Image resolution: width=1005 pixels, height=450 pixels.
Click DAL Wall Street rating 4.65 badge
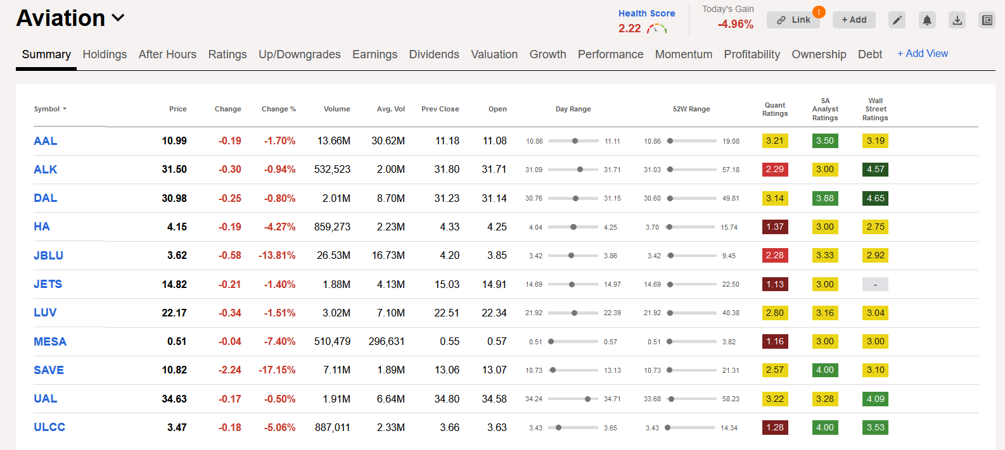[875, 198]
